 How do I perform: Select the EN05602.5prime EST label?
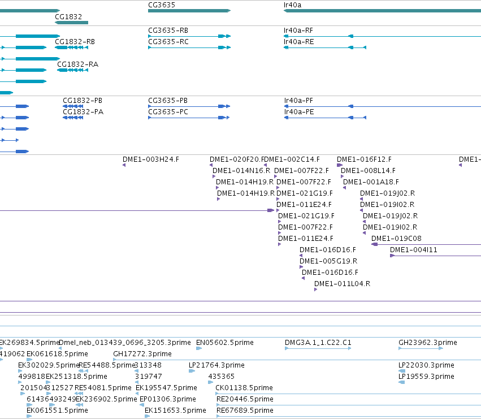point(225,343)
